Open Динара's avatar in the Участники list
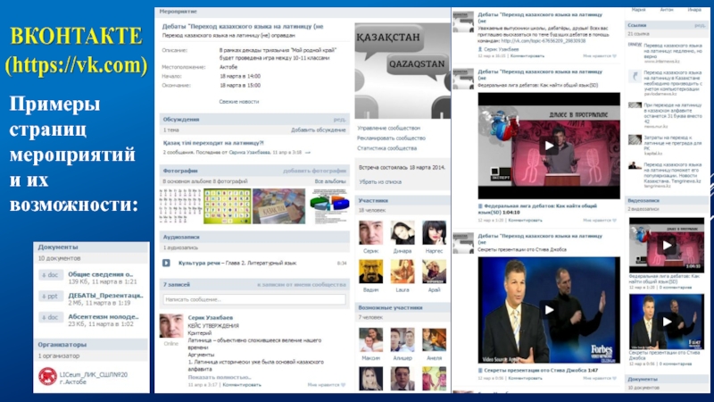 tap(403, 232)
